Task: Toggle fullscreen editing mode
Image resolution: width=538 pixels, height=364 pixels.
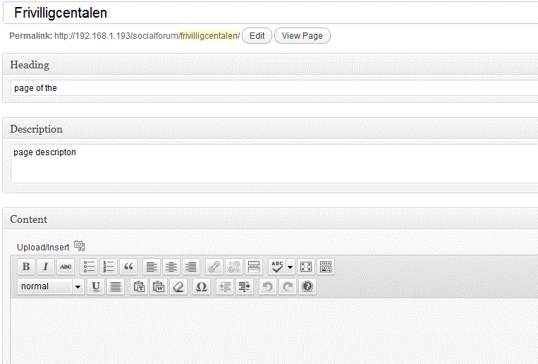Action: click(306, 267)
